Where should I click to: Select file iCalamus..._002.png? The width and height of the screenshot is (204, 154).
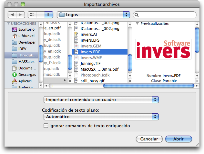click(x=100, y=29)
